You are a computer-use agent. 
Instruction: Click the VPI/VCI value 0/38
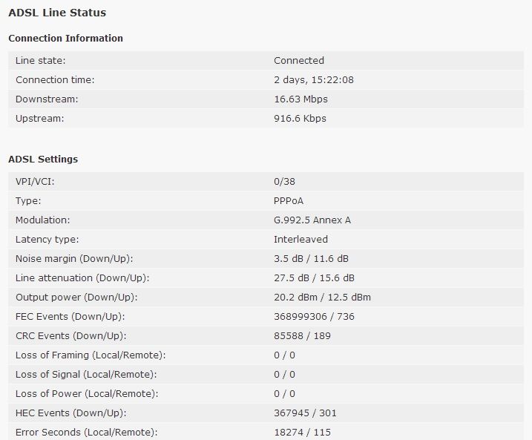[284, 182]
